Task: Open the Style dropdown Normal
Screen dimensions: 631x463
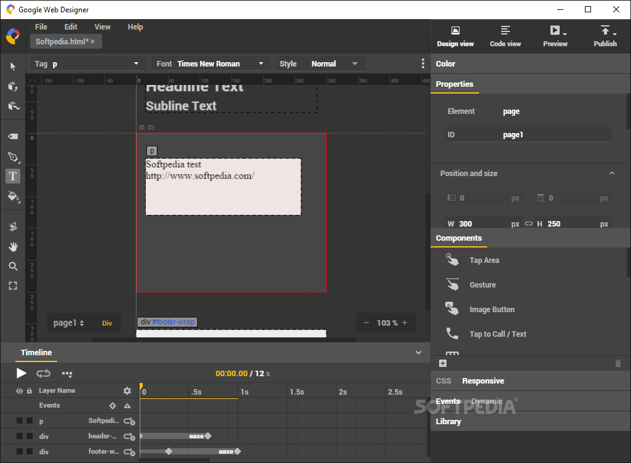Action: tap(320, 63)
